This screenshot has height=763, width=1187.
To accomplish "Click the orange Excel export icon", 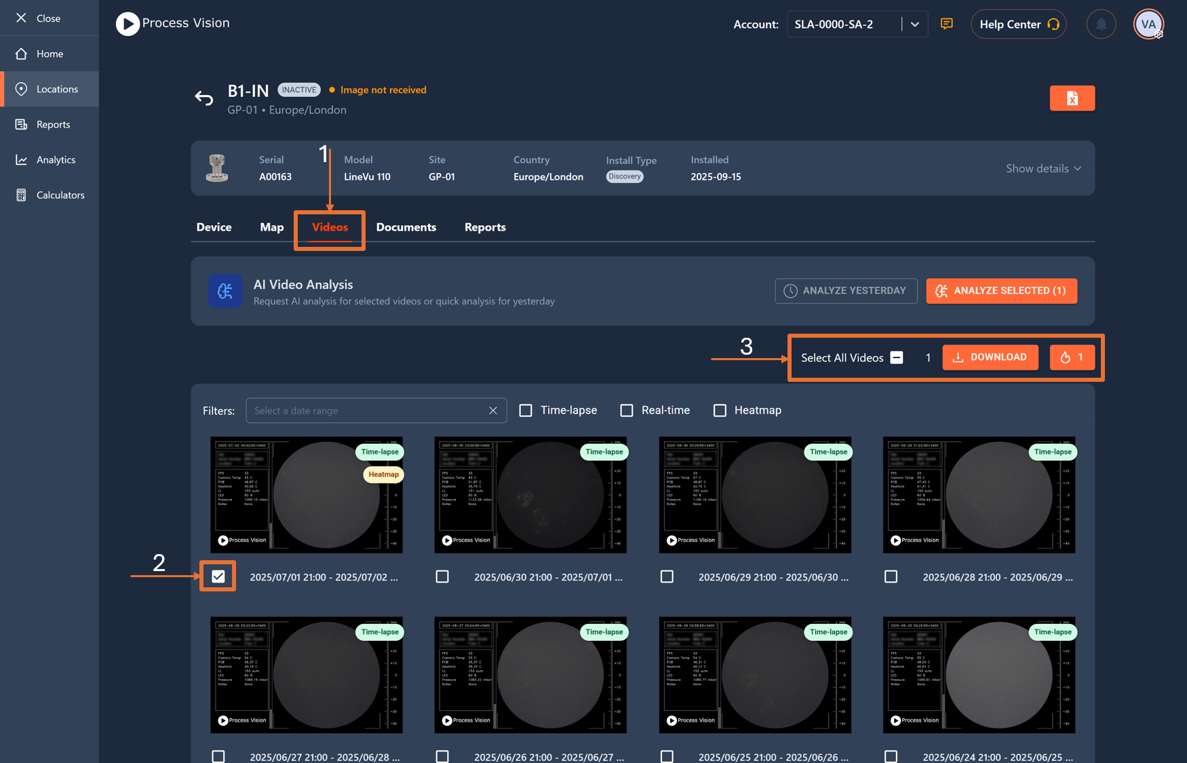I will click(1072, 98).
